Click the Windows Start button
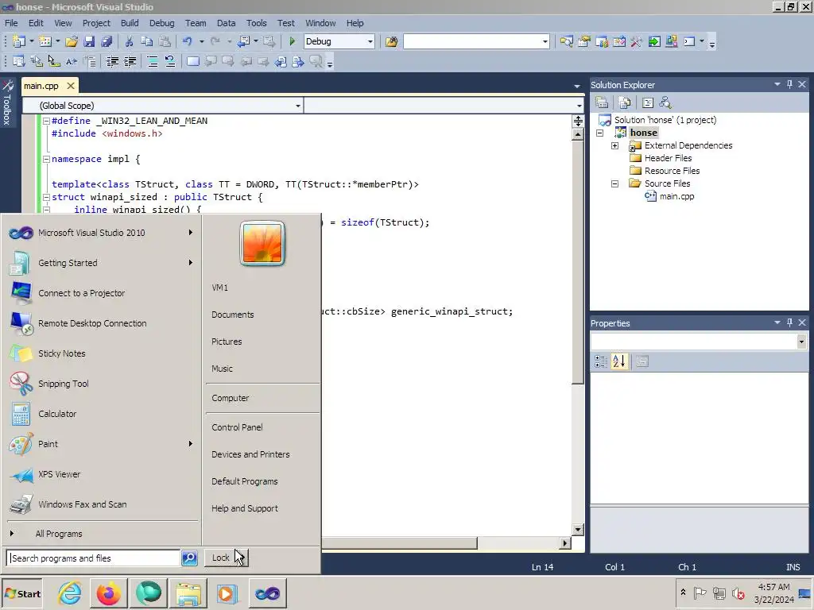The width and height of the screenshot is (814, 610). 21,594
